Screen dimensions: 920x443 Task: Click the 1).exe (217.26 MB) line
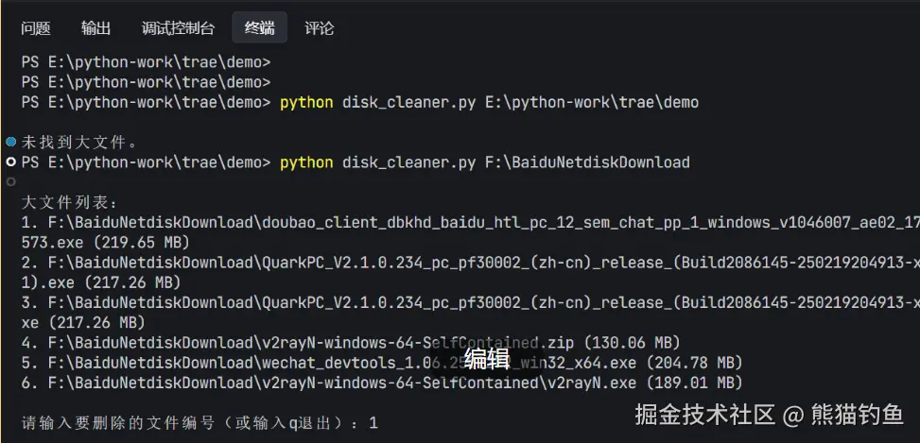(x=101, y=283)
